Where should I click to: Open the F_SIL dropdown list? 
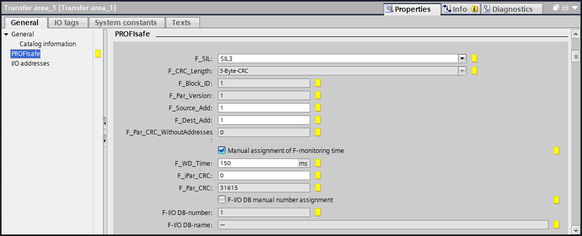tap(462, 58)
